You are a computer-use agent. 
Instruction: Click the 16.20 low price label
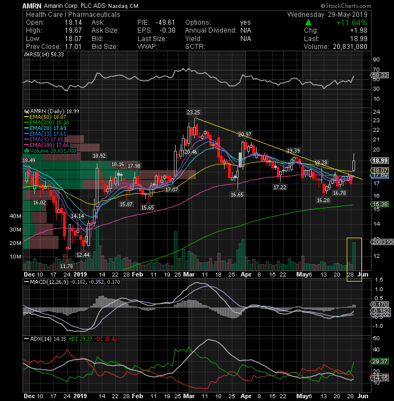click(323, 200)
